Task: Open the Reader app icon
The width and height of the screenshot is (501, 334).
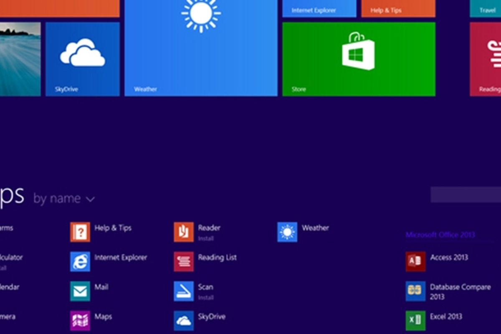Action: (x=184, y=232)
